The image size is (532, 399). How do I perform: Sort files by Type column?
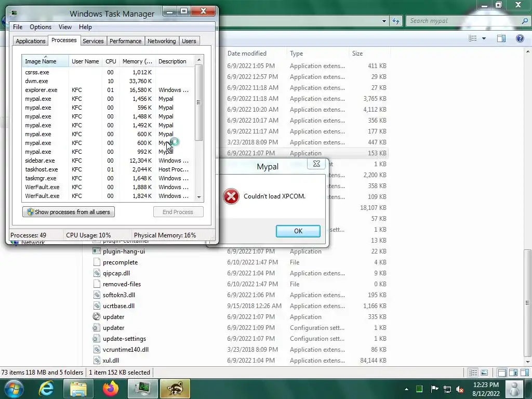[x=318, y=54]
